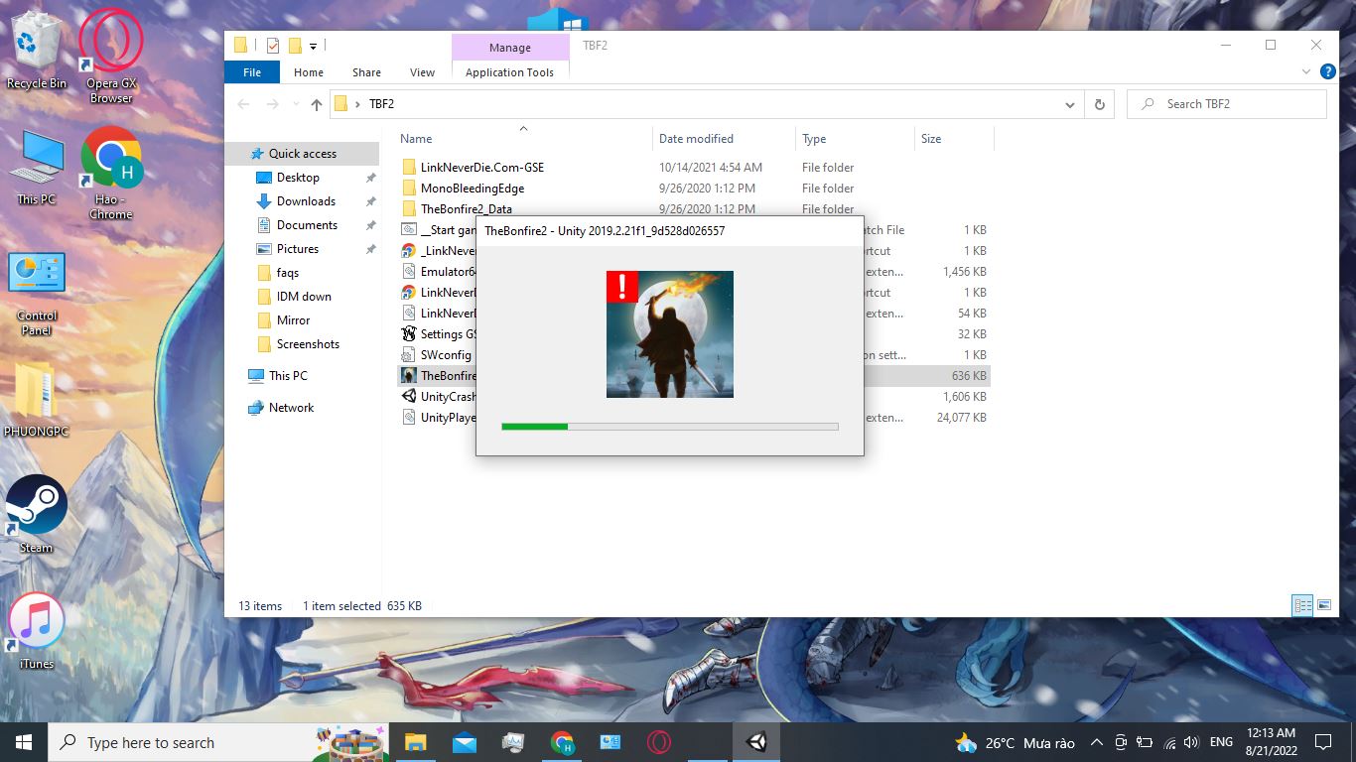Screen dimensions: 1356x762
Task: Click the Unity icon in taskbar
Action: [x=756, y=742]
